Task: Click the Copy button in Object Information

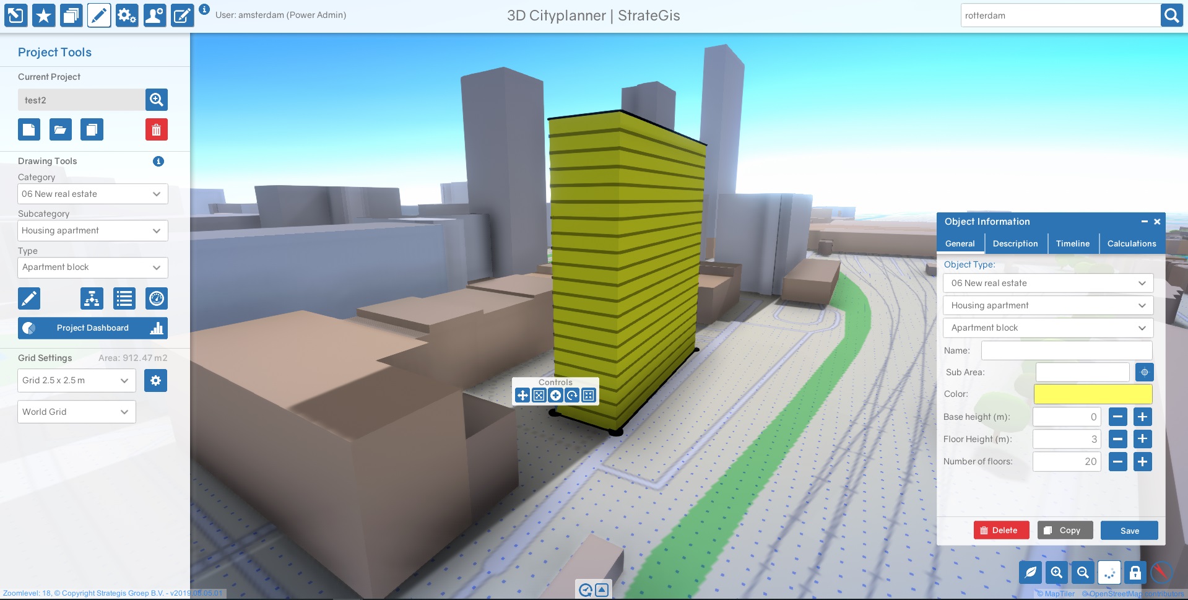Action: (1065, 530)
